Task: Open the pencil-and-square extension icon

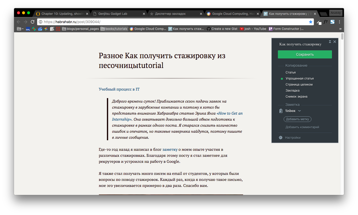Action: 319,22
